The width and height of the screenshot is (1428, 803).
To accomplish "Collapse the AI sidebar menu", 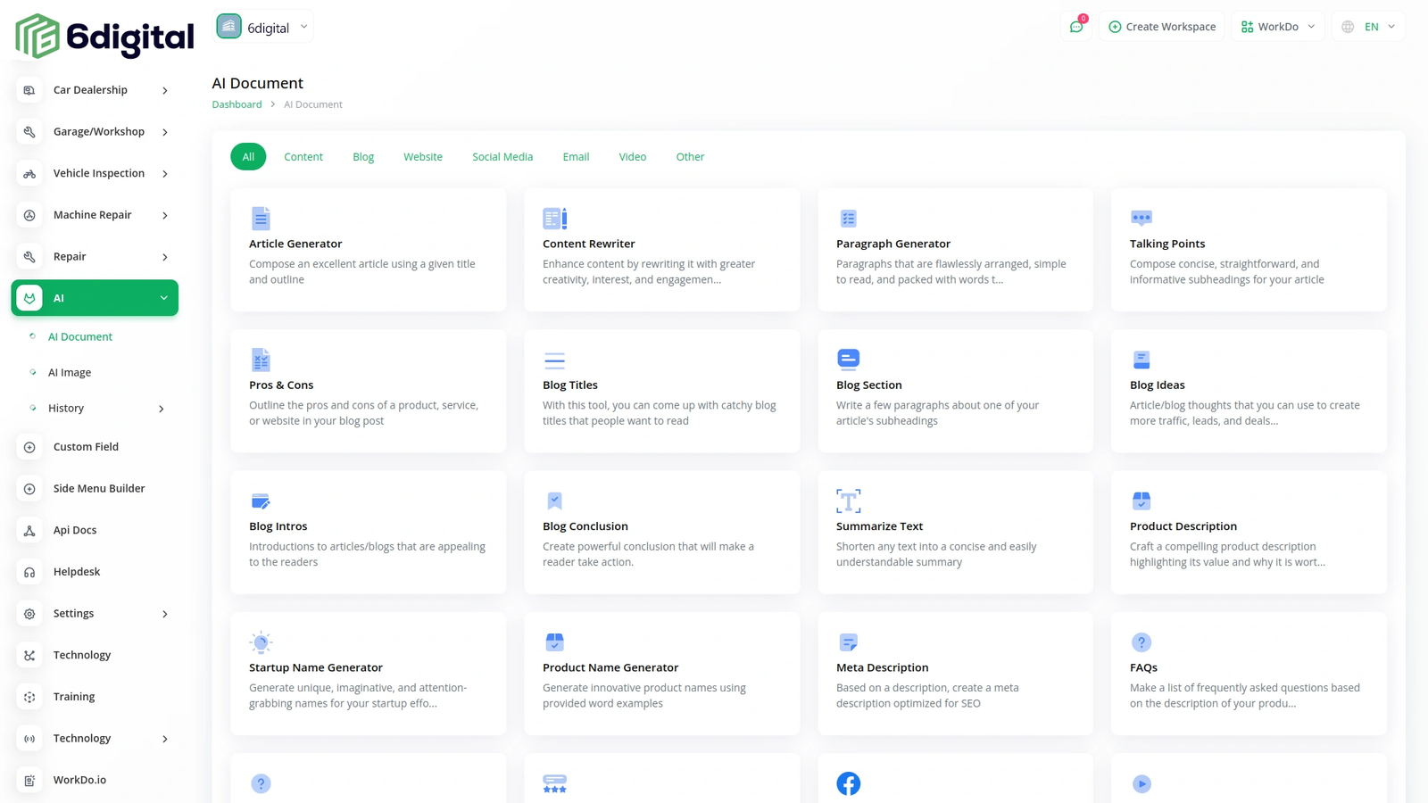I will click(95, 298).
